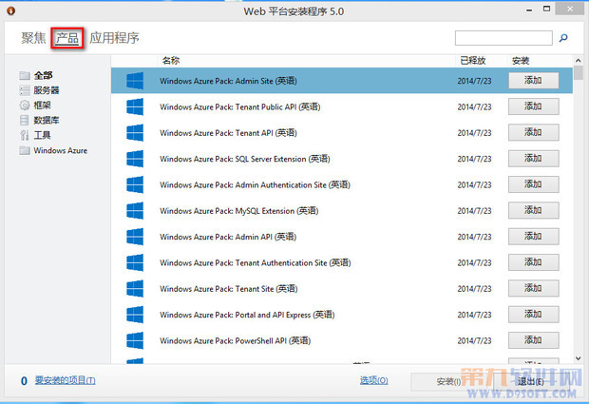This screenshot has width=589, height=404.
Task: Minimize the Web 平台安装程序 window
Action: click(x=529, y=10)
